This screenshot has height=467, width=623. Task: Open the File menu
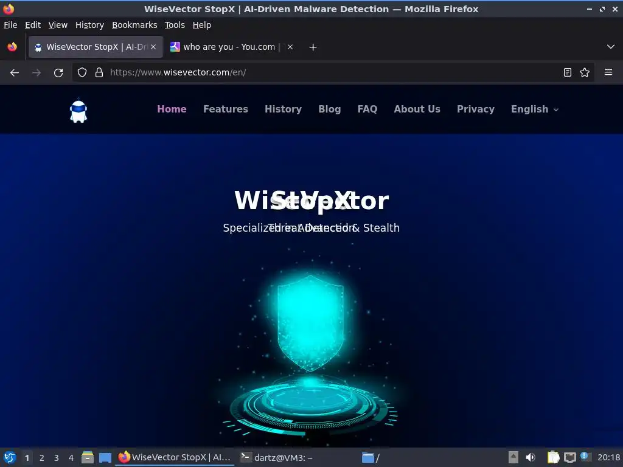tap(10, 25)
